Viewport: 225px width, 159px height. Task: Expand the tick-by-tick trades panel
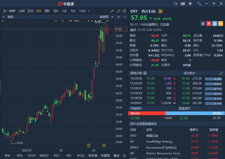[221, 73]
